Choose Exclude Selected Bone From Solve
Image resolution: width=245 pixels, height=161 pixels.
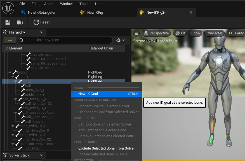[106, 148]
